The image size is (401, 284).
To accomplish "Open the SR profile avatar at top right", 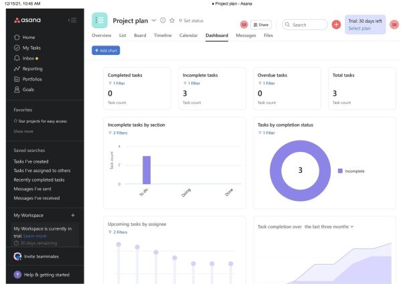I will tap(394, 25).
